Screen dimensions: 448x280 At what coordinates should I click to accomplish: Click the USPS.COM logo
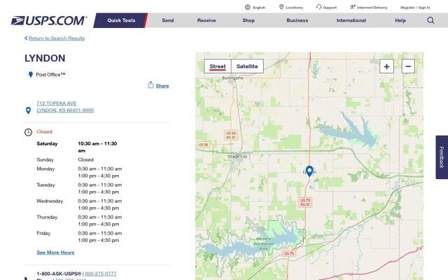coord(49,20)
